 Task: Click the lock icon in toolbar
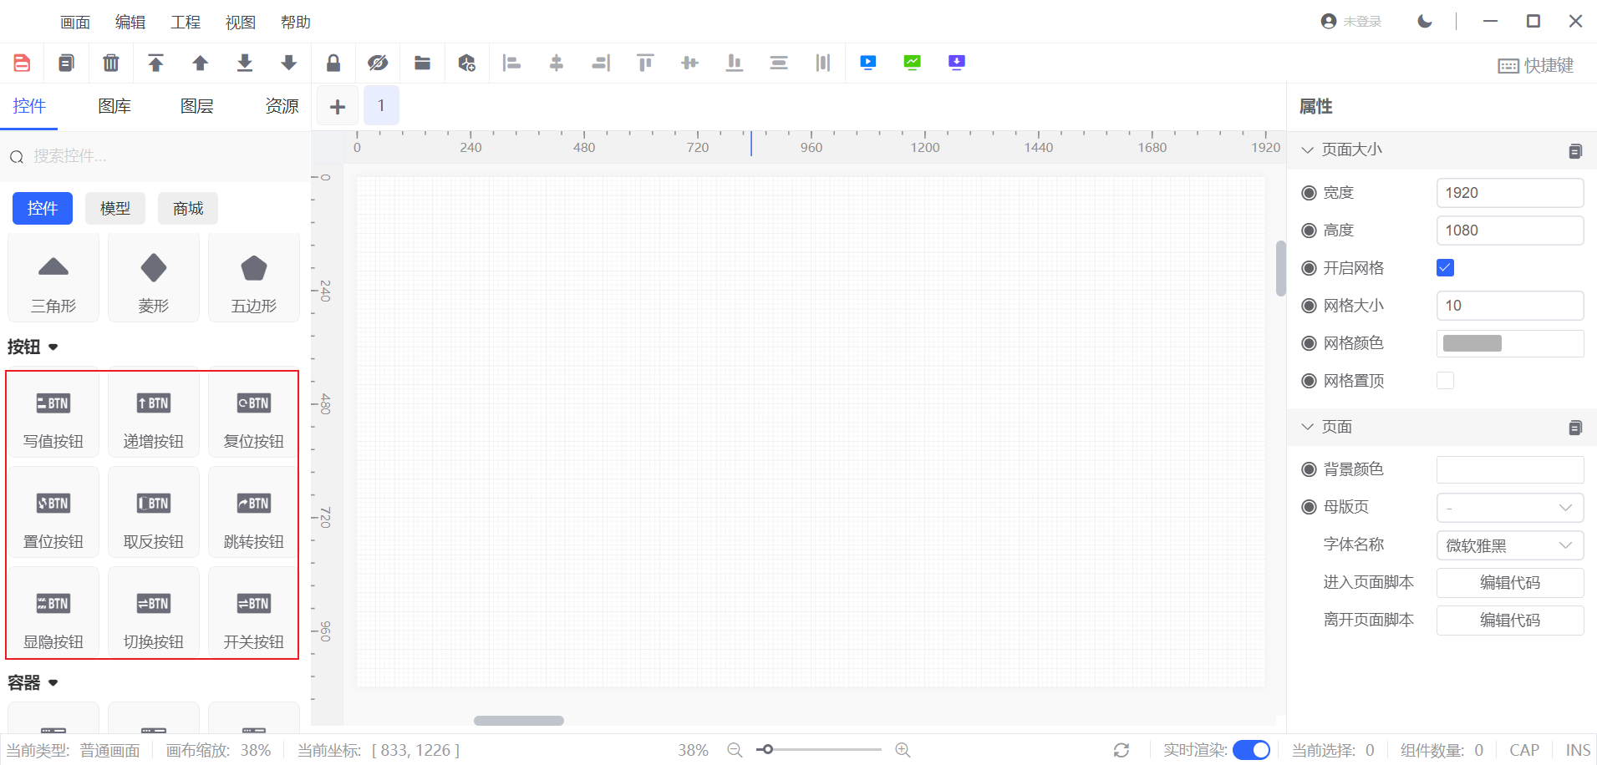333,63
